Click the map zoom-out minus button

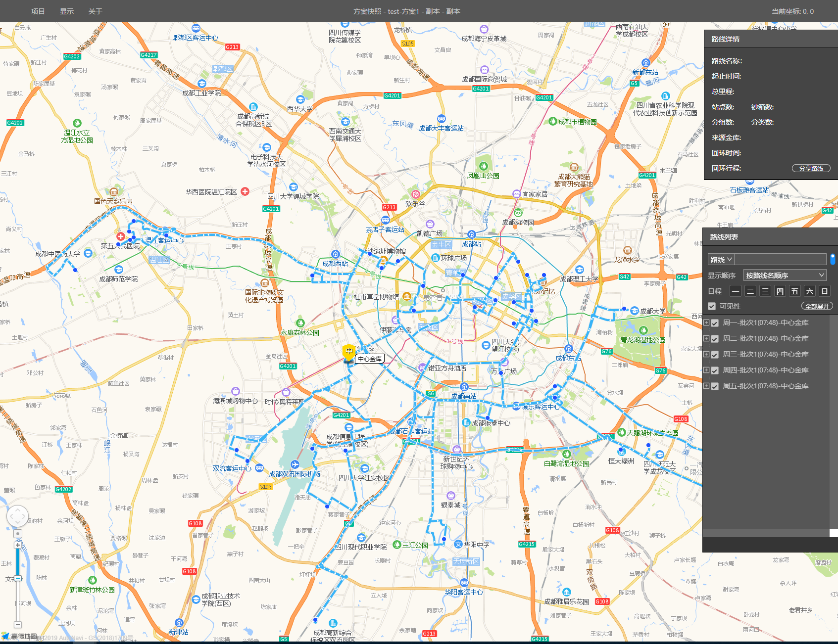pyautogui.click(x=18, y=625)
